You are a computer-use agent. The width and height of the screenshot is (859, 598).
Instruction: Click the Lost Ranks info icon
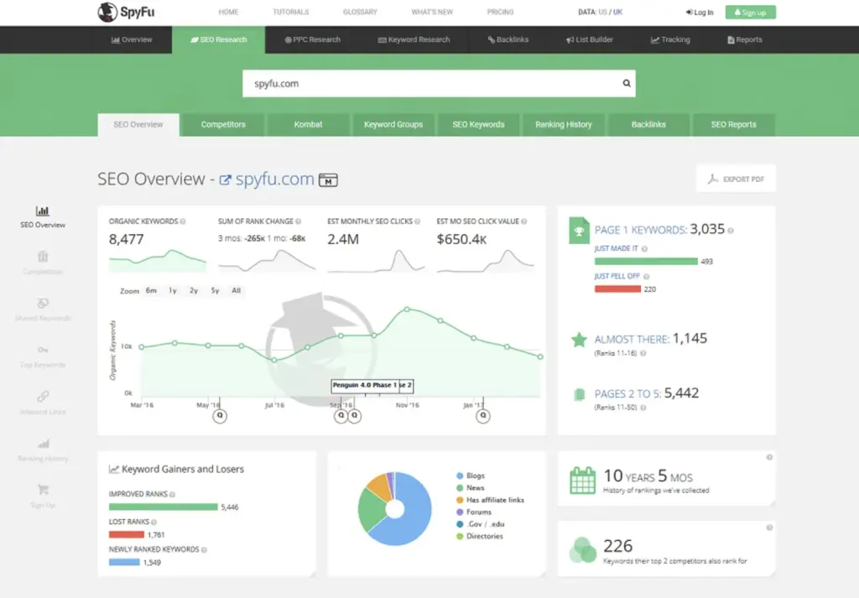[154, 523]
